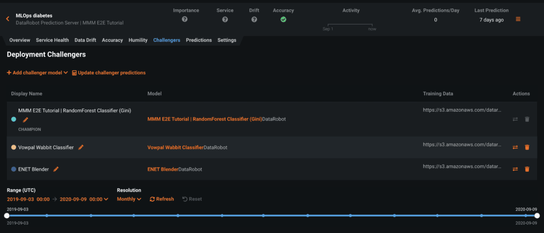This screenshot has height=233, width=544.
Task: Click the Refresh button
Action: (161, 199)
